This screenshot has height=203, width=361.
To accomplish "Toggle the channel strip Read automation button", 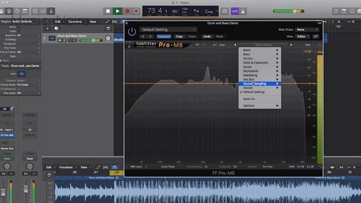I will click(x=7, y=158).
